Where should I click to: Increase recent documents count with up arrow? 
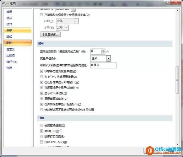(103, 50)
